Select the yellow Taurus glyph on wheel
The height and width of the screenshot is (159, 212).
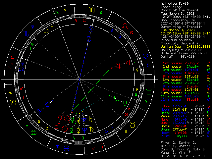[132, 125]
